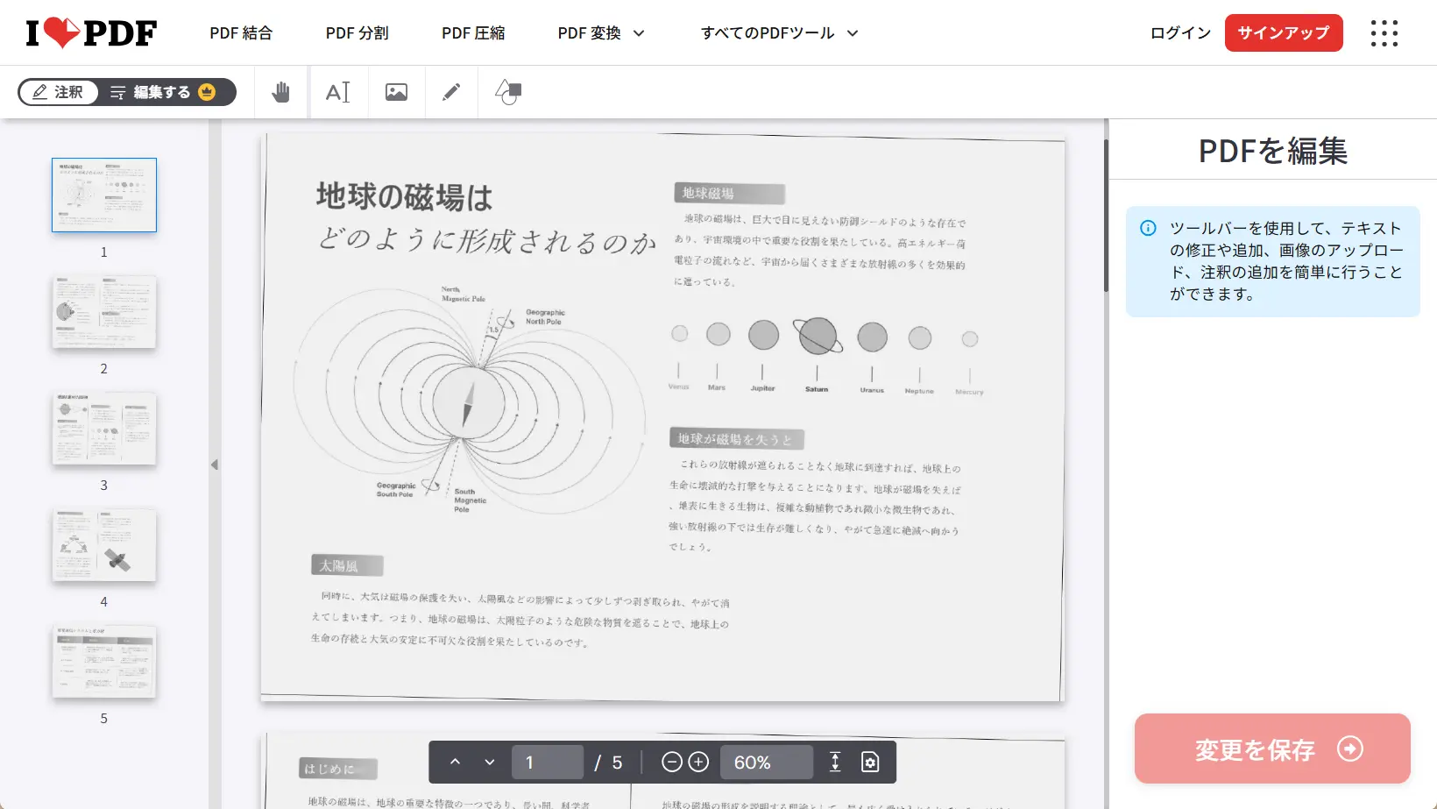Click the サインアップ button

[x=1283, y=32]
